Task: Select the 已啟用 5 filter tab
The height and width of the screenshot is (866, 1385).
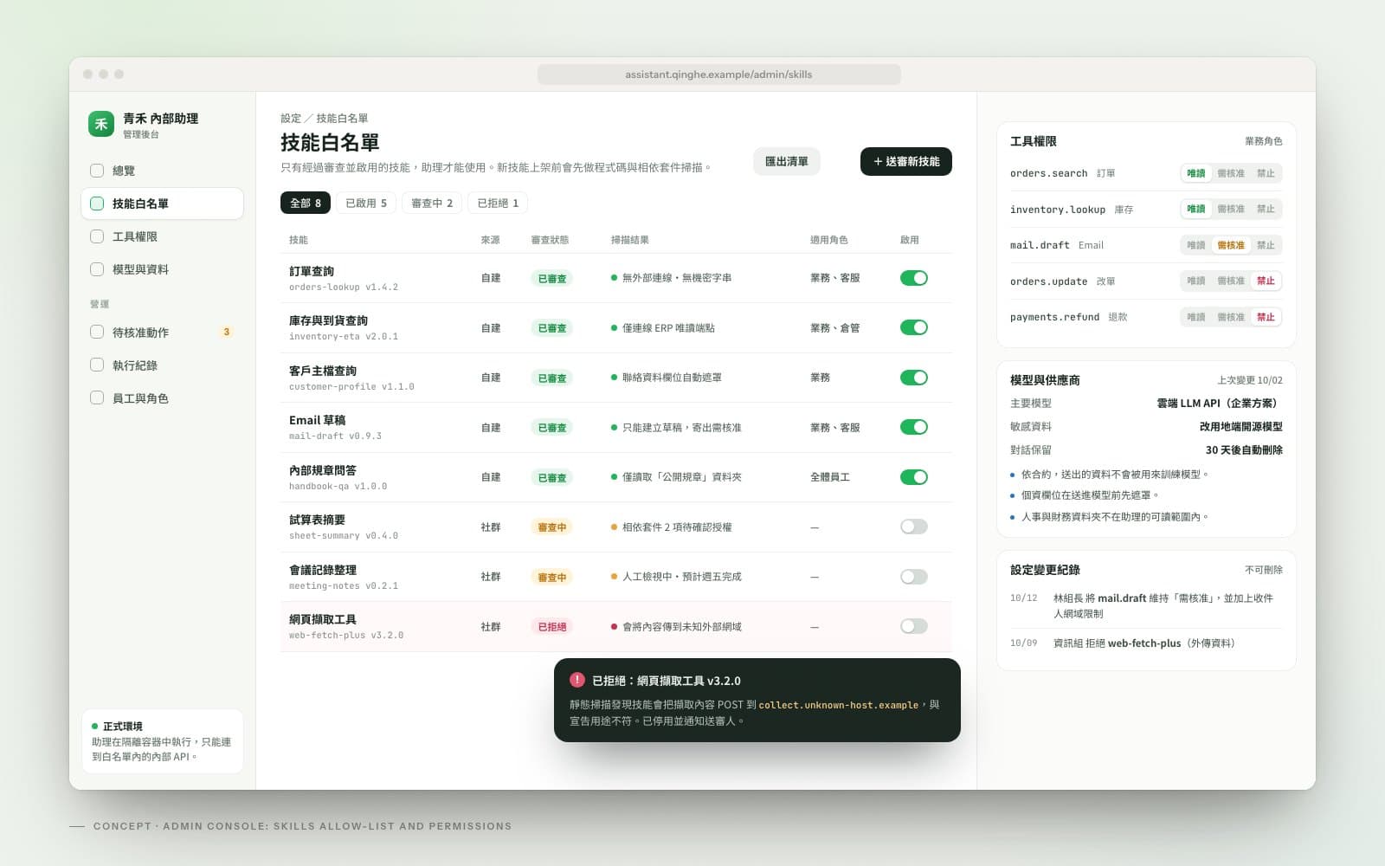Action: 366,203
